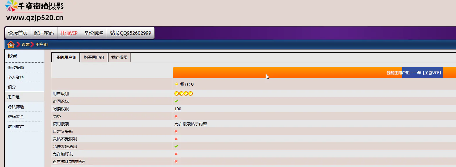This screenshot has height=167, width=456.
Task: Click the www.qzjp520.cn site URL text
Action: 35,18
